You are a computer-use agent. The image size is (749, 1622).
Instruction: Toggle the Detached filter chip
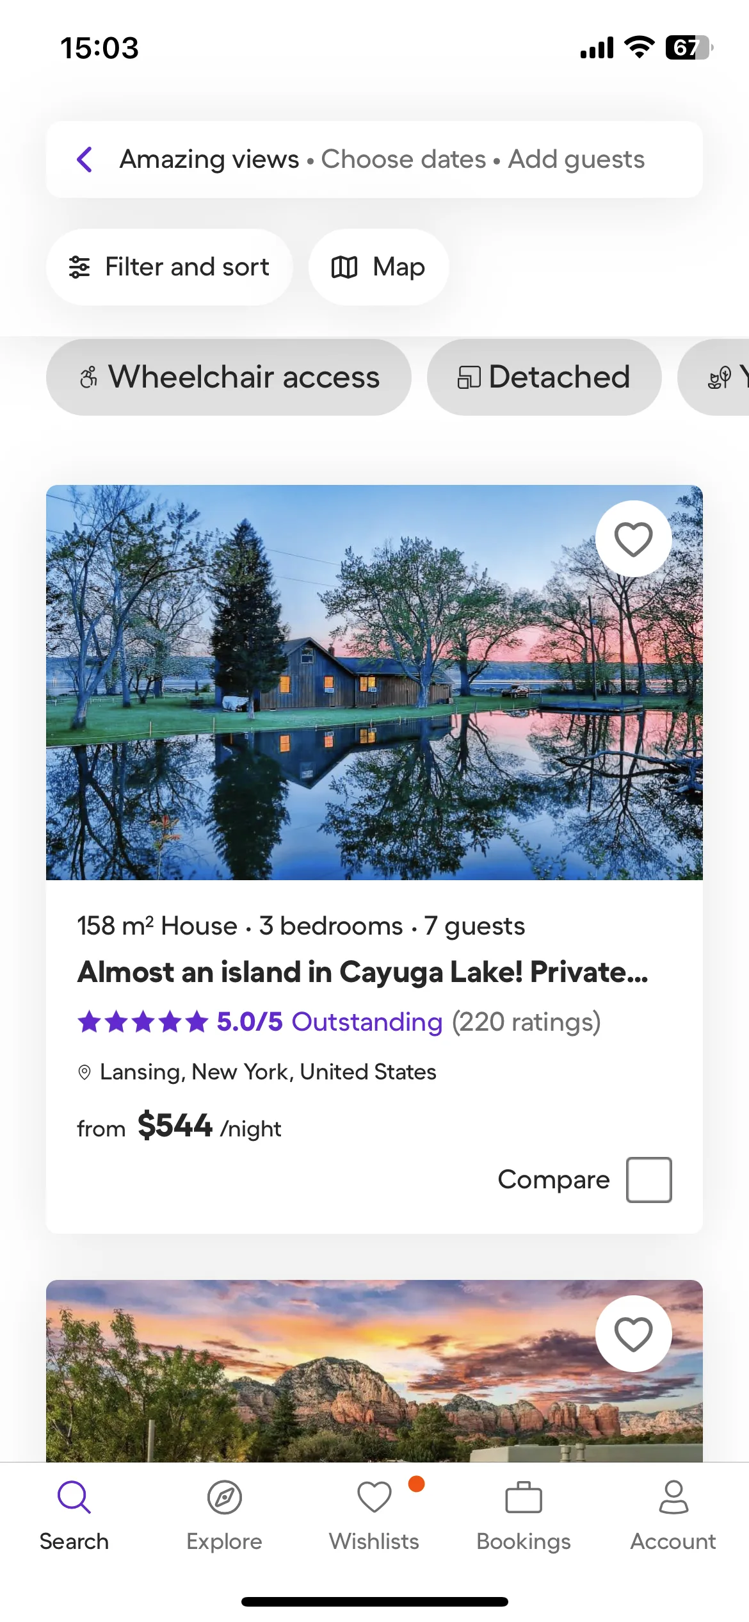(544, 377)
